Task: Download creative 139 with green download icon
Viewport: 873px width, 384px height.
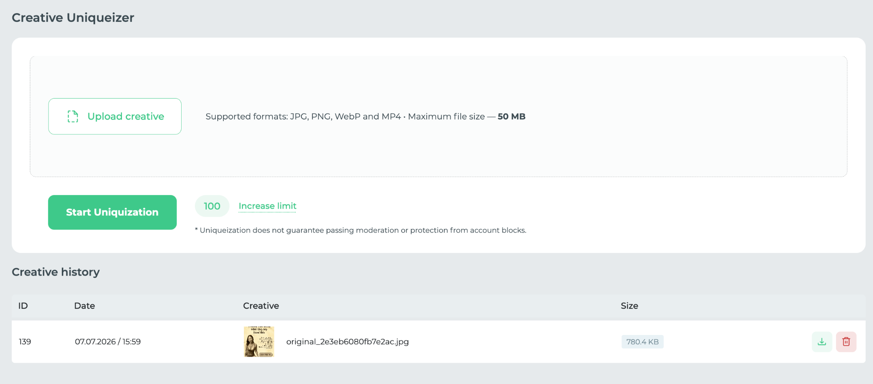Action: point(822,342)
